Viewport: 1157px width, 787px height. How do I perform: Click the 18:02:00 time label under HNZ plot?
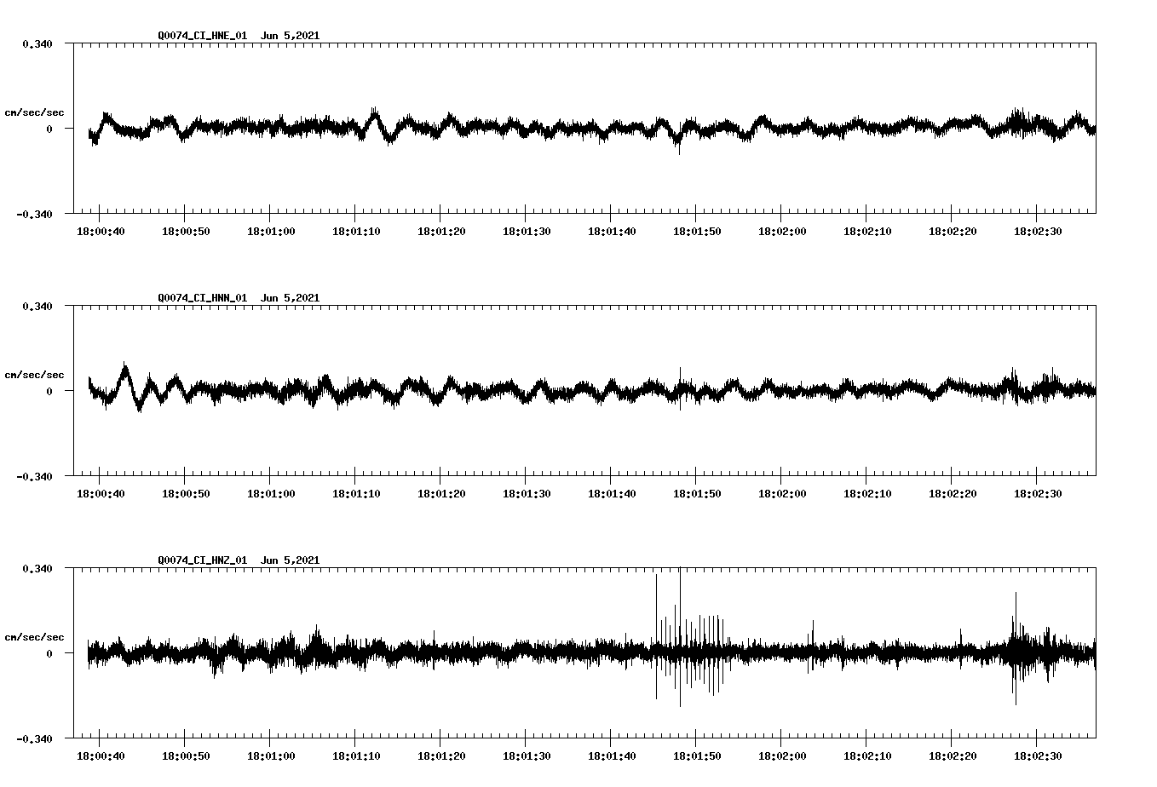tap(782, 755)
